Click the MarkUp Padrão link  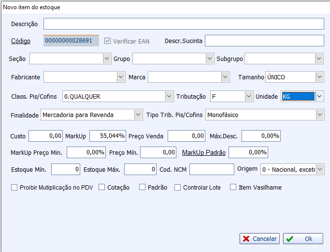pyautogui.click(x=203, y=152)
